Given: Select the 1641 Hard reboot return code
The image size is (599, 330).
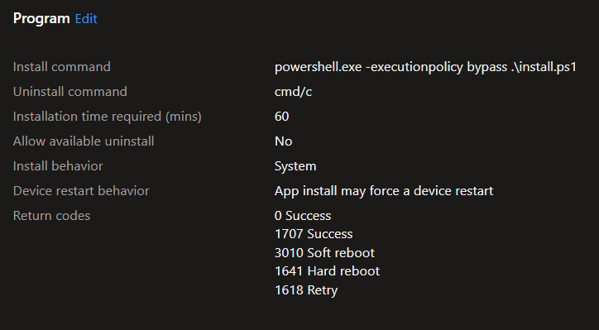Looking at the screenshot, I should [327, 271].
